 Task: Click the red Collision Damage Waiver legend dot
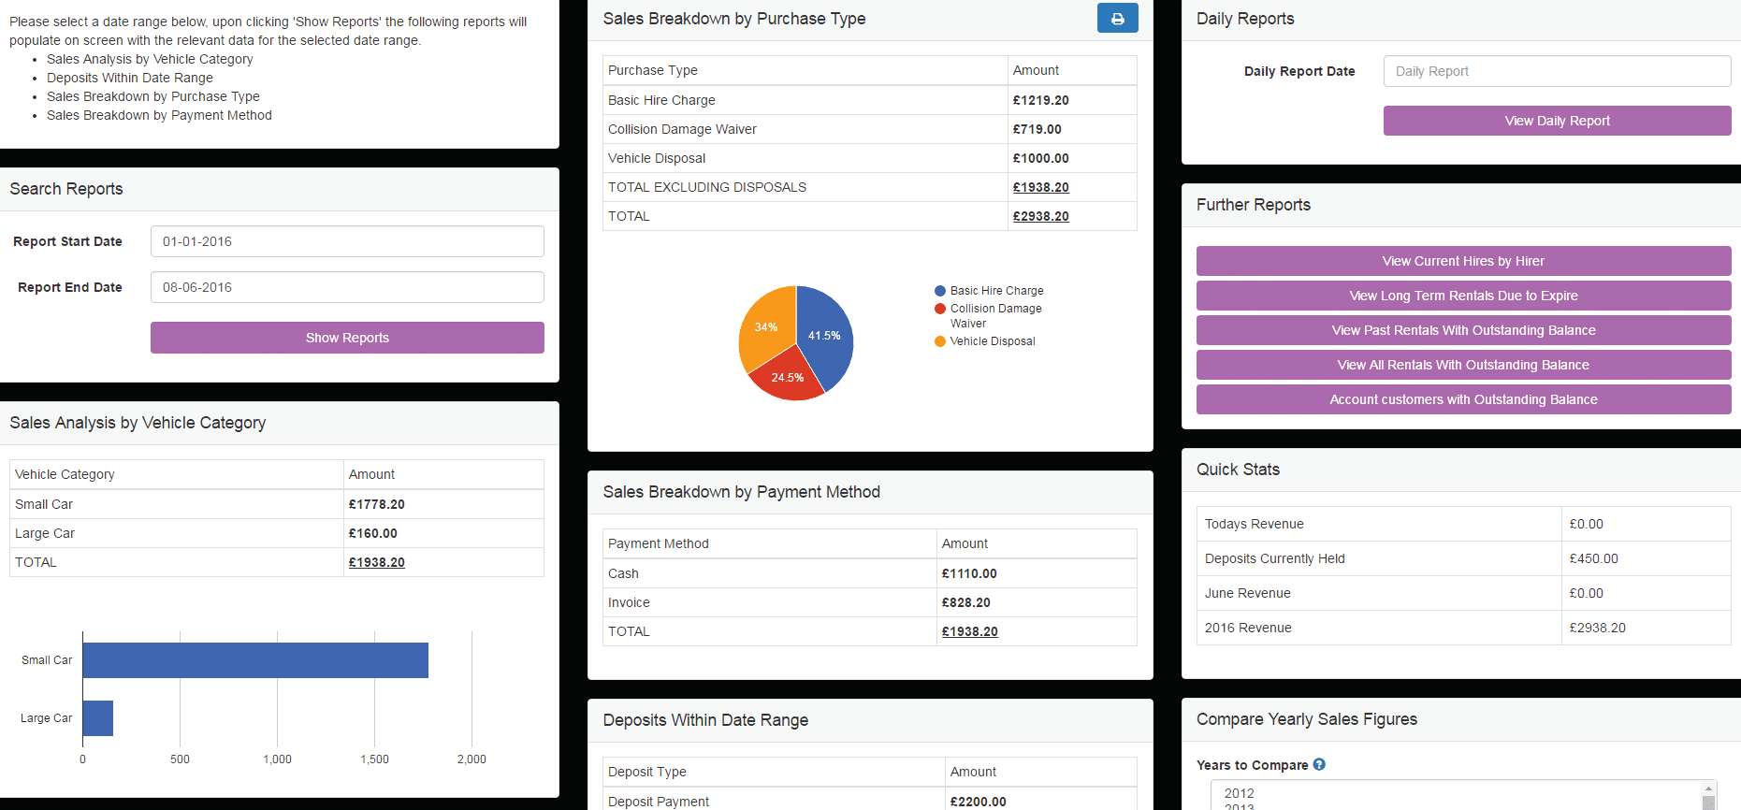pyautogui.click(x=939, y=309)
